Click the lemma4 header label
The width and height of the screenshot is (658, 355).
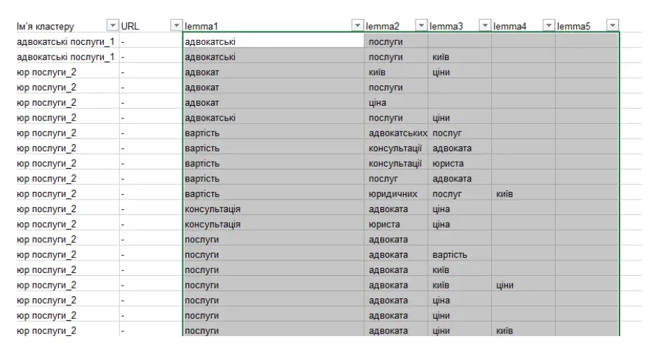pos(510,27)
